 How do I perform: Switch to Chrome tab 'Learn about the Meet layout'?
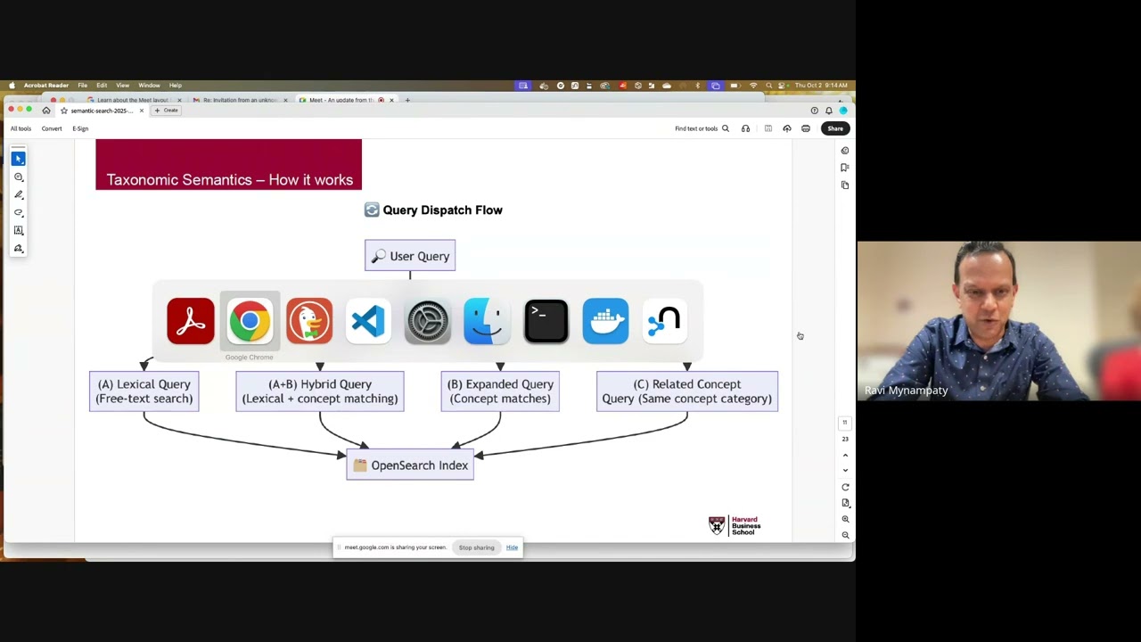(132, 100)
